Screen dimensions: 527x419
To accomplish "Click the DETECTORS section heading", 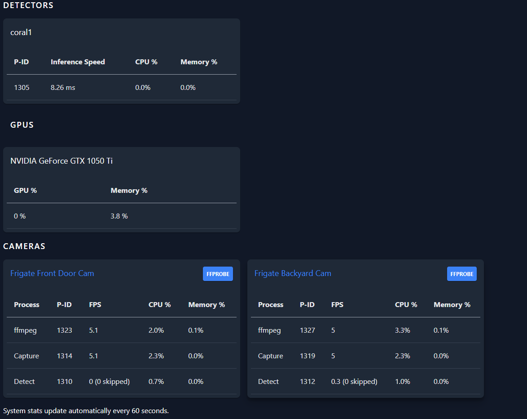I will [x=28, y=5].
